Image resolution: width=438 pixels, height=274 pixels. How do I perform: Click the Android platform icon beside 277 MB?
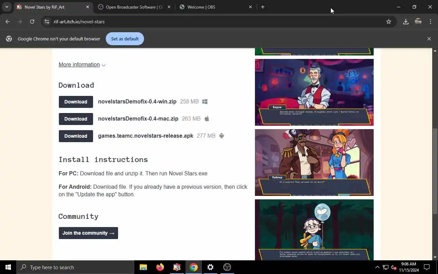click(222, 136)
